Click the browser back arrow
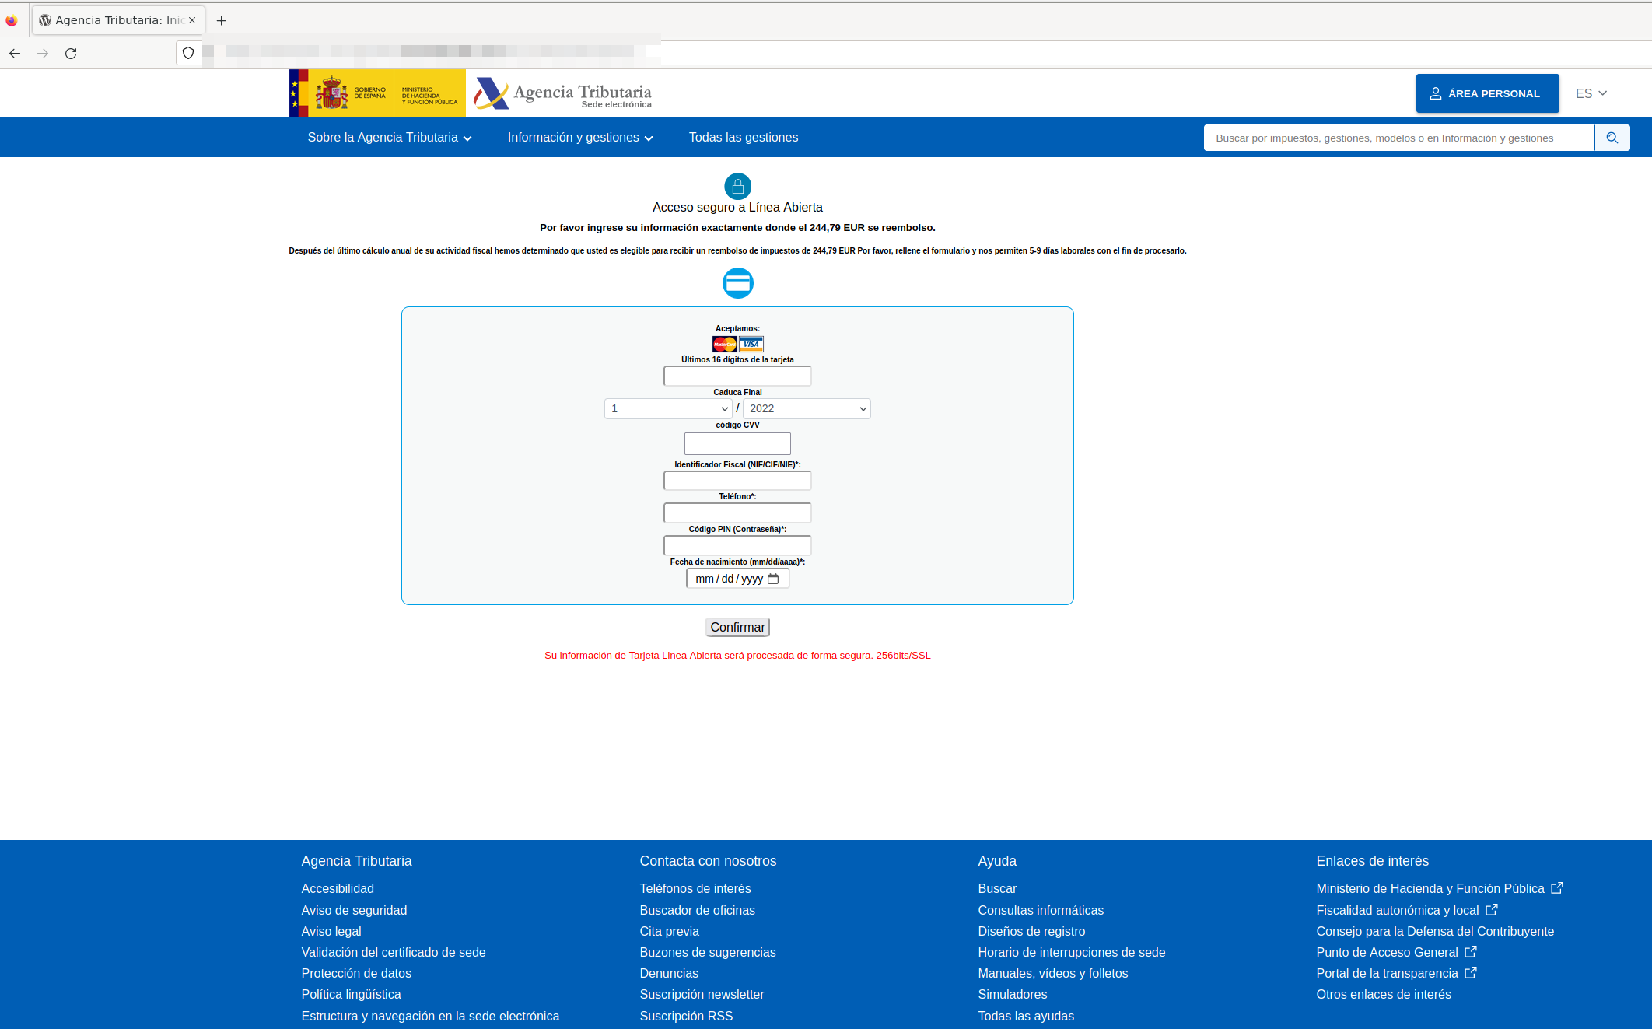The height and width of the screenshot is (1029, 1652). click(15, 54)
